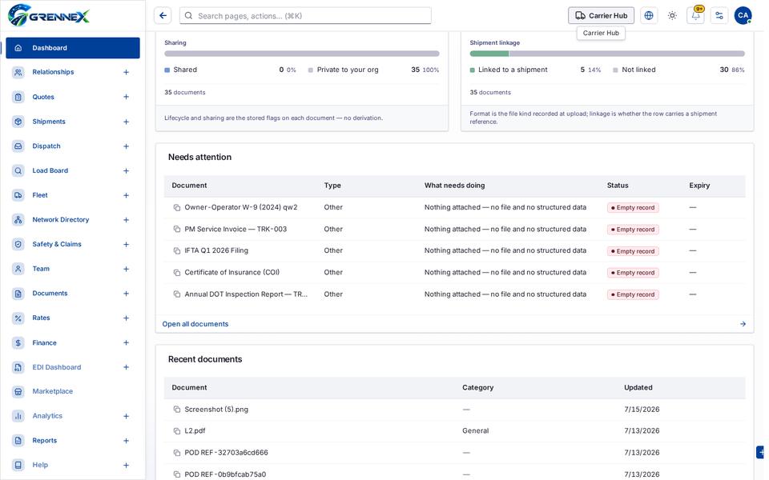This screenshot has height=480, width=769.
Task: Open the notifications bell
Action: 695,16
